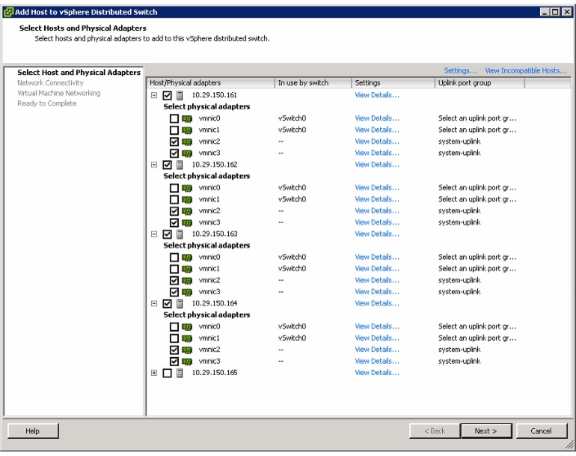Viewport: 576px width, 456px height.
Task: Open uplink port group dropdown for 10.29.150.161 vmnic0
Action: coord(477,118)
